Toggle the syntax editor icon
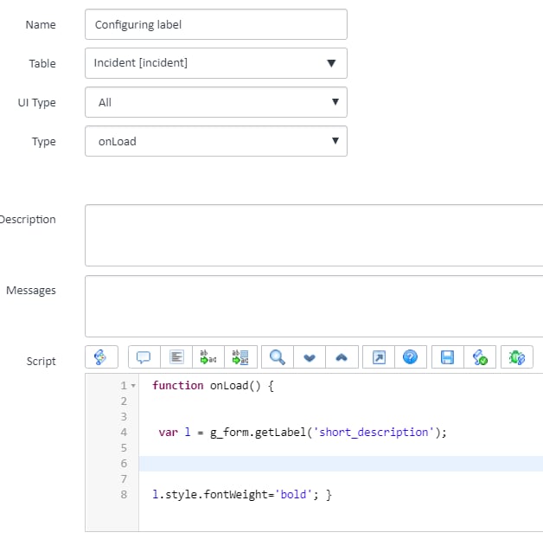This screenshot has height=539, width=543. pos(101,356)
